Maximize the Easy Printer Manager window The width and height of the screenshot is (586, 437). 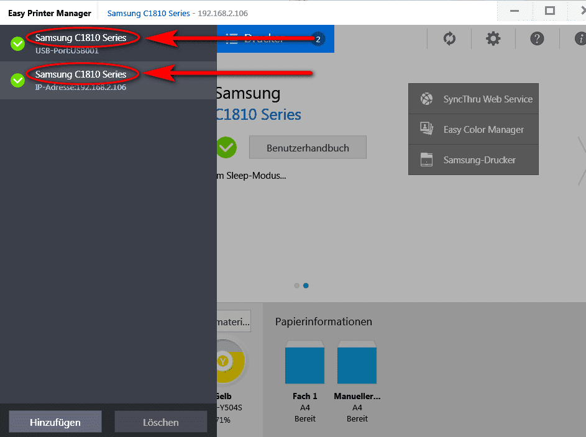[550, 11]
